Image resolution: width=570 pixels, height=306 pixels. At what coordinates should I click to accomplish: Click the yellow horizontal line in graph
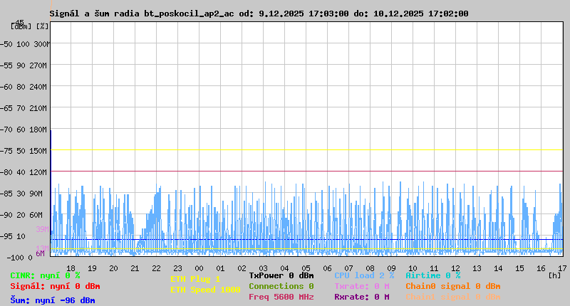(306, 150)
